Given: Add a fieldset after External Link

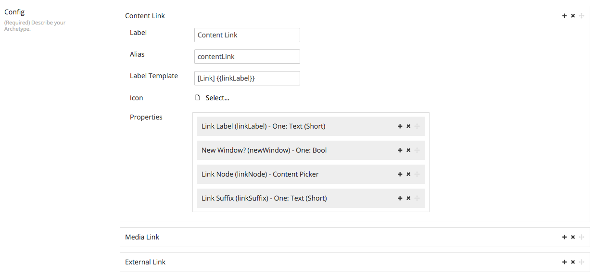Looking at the screenshot, I should click(x=565, y=262).
